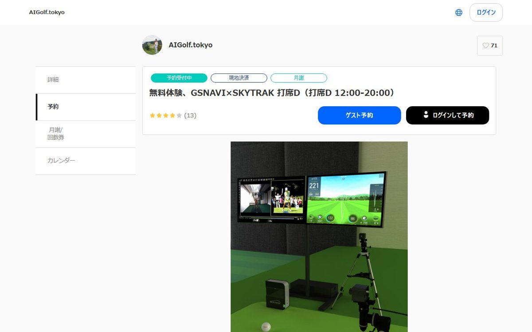Open the (13) reviews count
532x332 pixels.
click(x=190, y=116)
